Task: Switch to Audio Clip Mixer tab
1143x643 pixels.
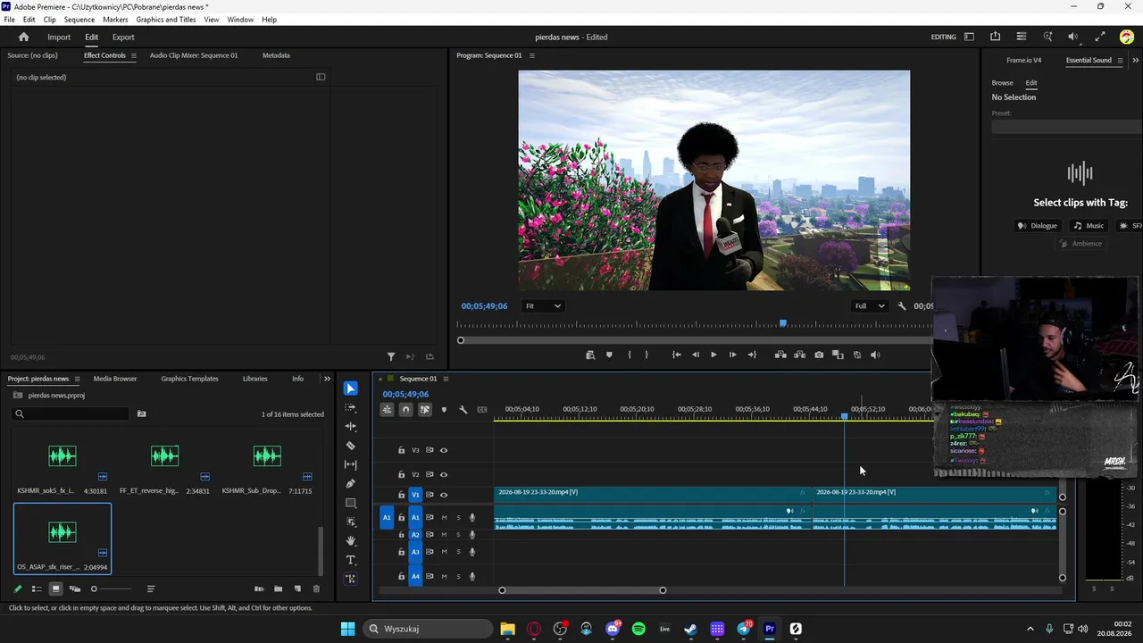Action: tap(194, 55)
